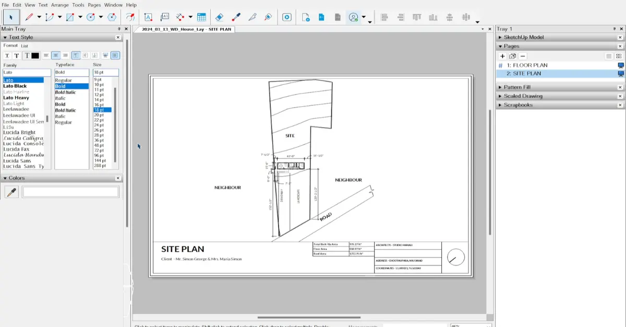Click the text color swatch
626x327 pixels.
point(35,55)
